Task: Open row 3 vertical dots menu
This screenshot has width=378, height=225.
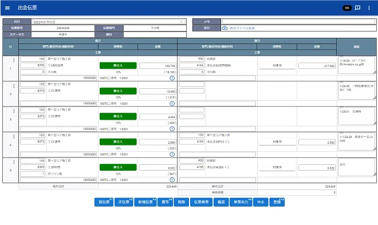Action: click(x=14, y=111)
